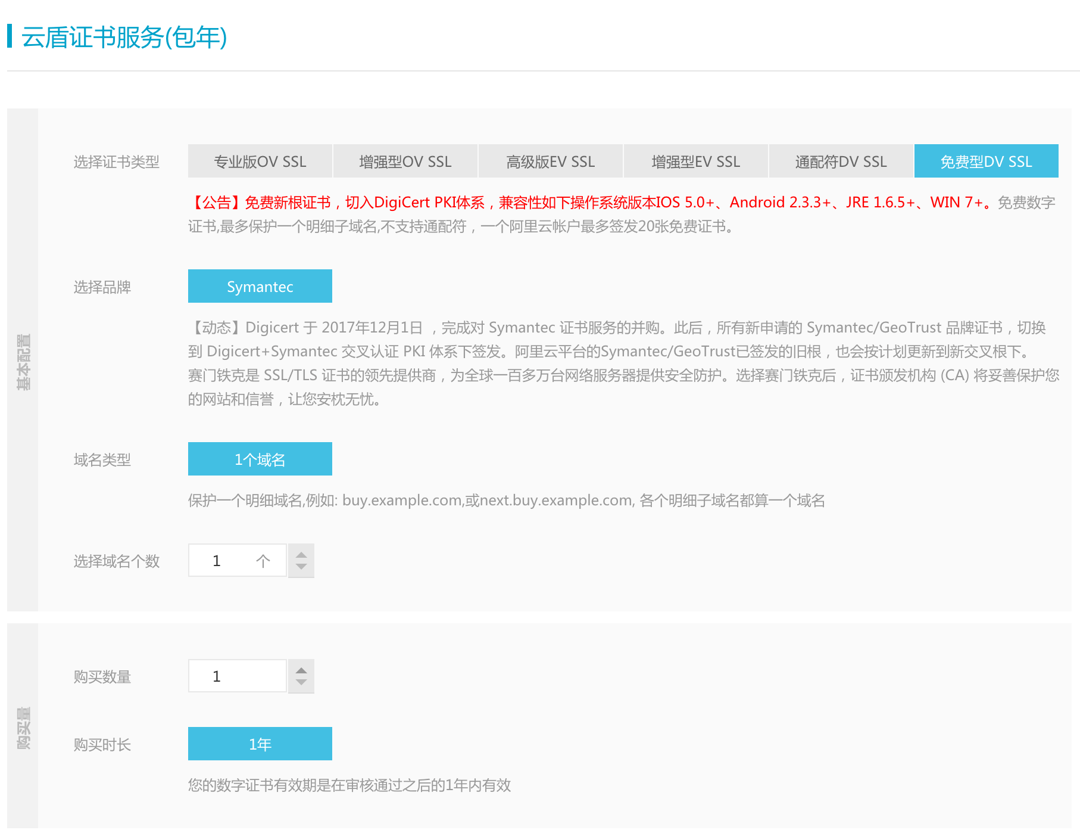1080x839 pixels.
Task: Choose the 增强型OV SSL certificate type
Action: [x=405, y=161]
